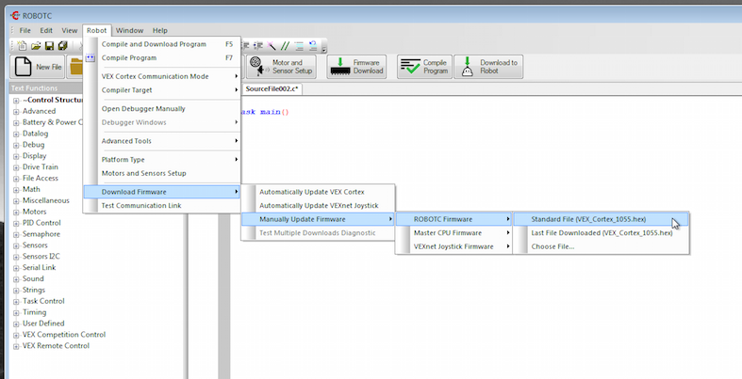
Task: Expand the Drive Train tree node
Action: click(16, 167)
